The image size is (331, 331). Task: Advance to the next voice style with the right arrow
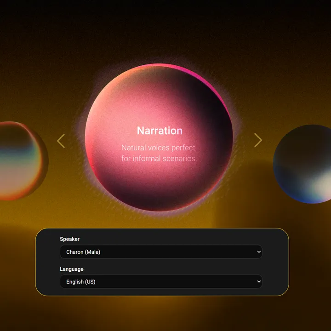[x=258, y=140]
